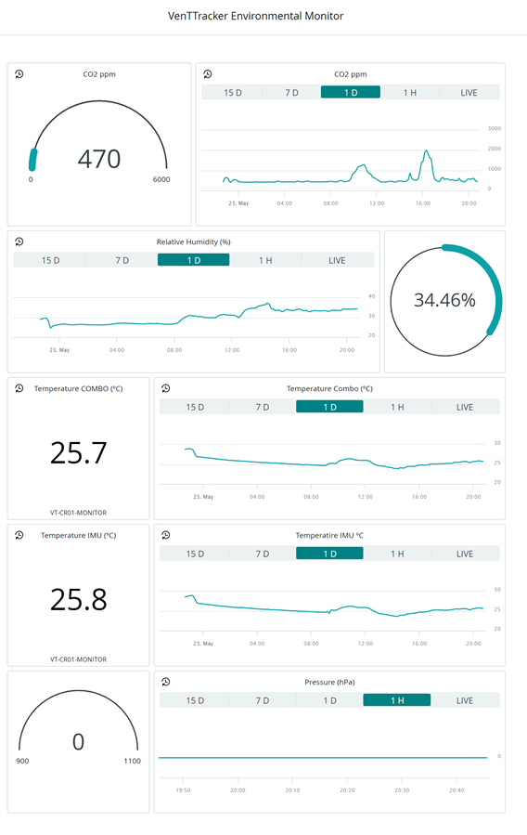Switch CO2 ppm chart to LIVE

click(x=469, y=92)
